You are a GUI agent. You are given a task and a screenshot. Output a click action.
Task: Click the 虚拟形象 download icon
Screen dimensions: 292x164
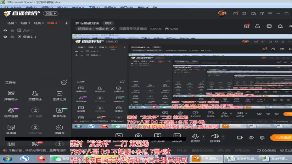tap(35, 127)
